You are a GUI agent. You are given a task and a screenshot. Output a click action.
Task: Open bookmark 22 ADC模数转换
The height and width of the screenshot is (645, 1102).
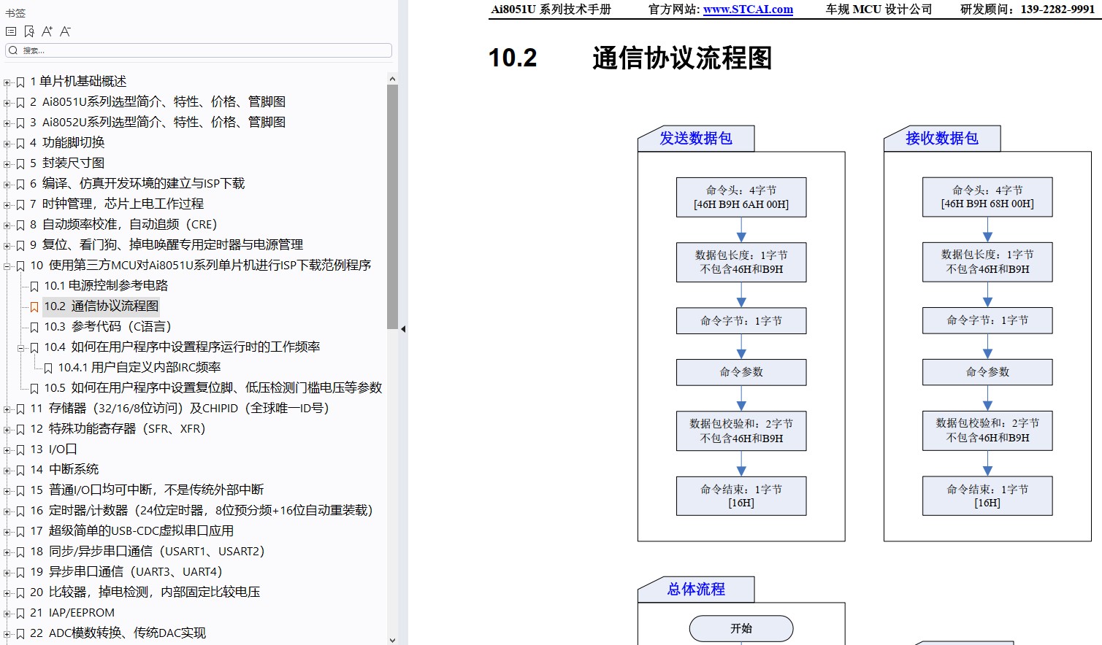(118, 633)
